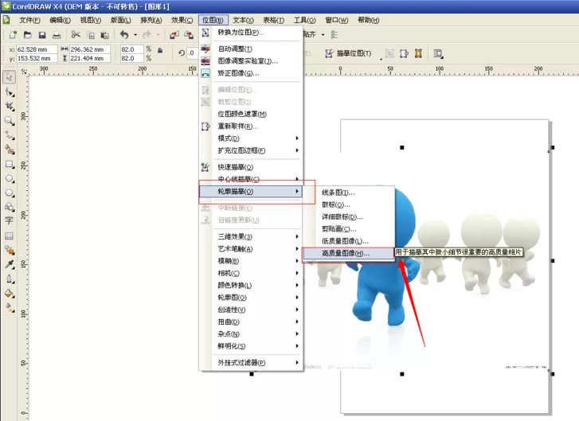
Task: Select the Interactive blend tool
Action: point(10,250)
